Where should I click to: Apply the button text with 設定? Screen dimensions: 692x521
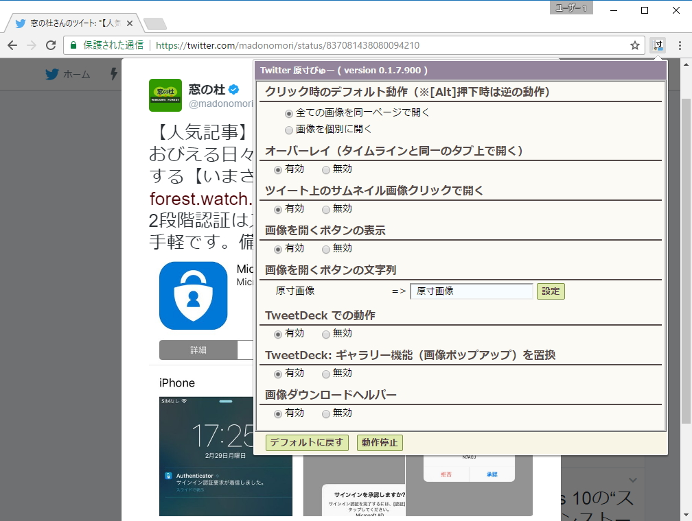551,291
